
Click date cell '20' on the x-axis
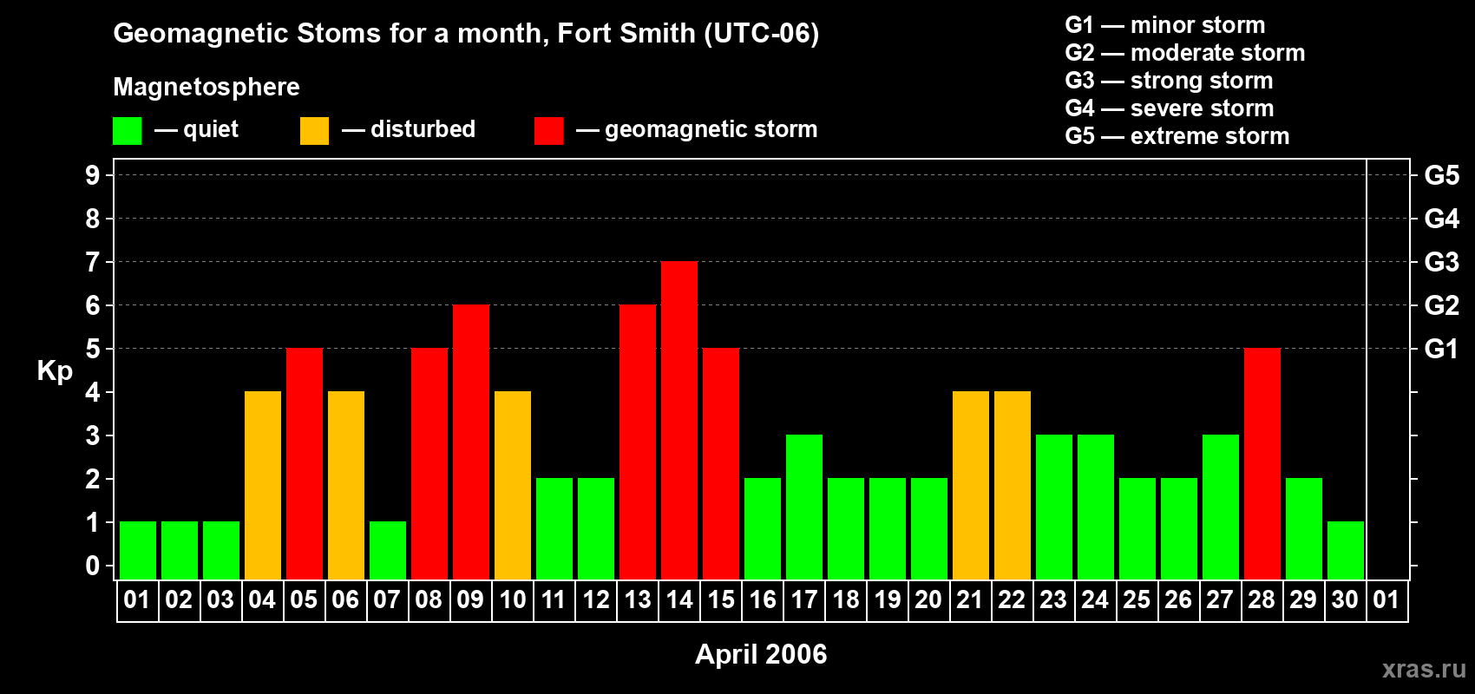coord(929,600)
